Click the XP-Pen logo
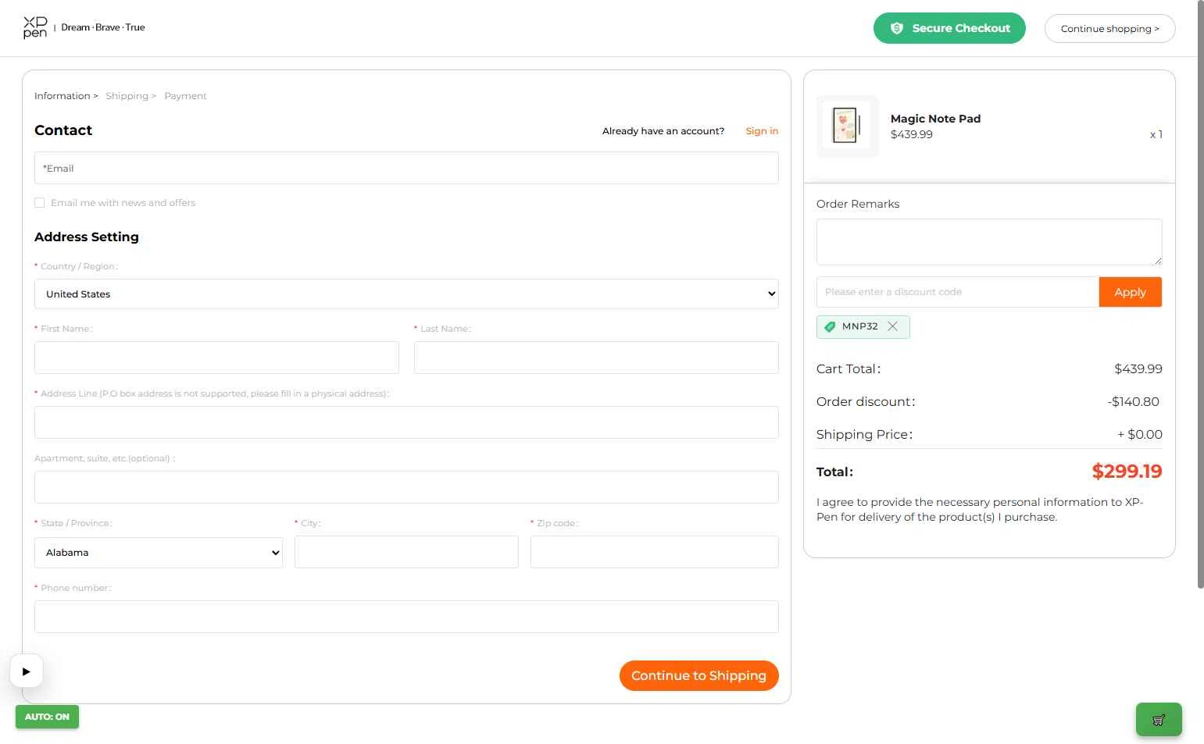Image resolution: width=1204 pixels, height=744 pixels. point(35,27)
